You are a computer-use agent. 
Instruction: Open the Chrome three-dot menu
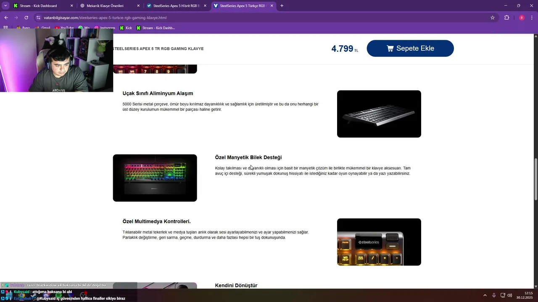pos(532,18)
